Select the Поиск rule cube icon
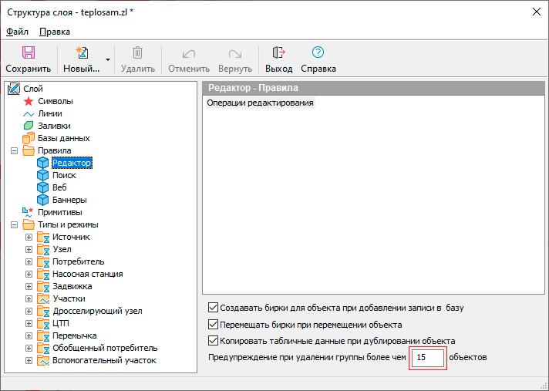Image resolution: width=549 pixels, height=391 pixels. click(43, 175)
